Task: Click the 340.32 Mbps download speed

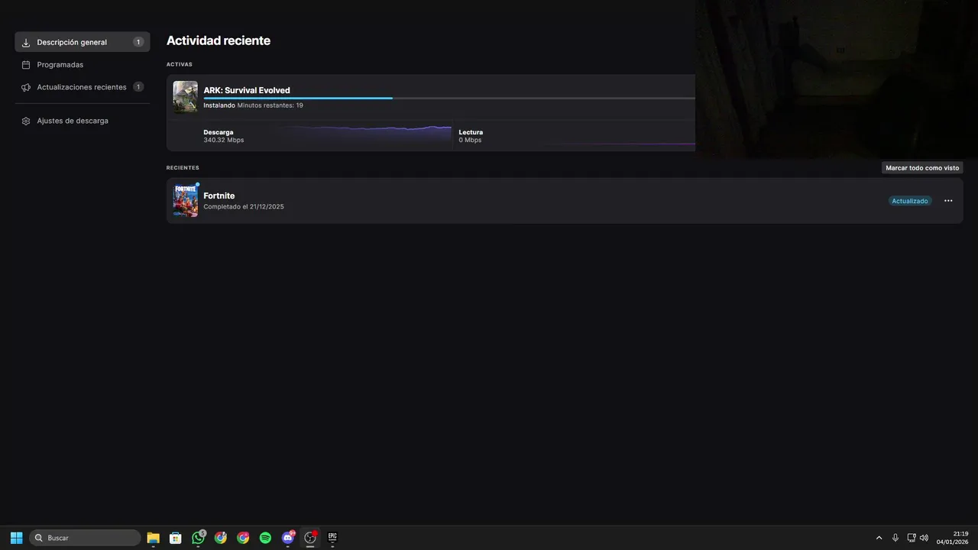Action: click(224, 141)
